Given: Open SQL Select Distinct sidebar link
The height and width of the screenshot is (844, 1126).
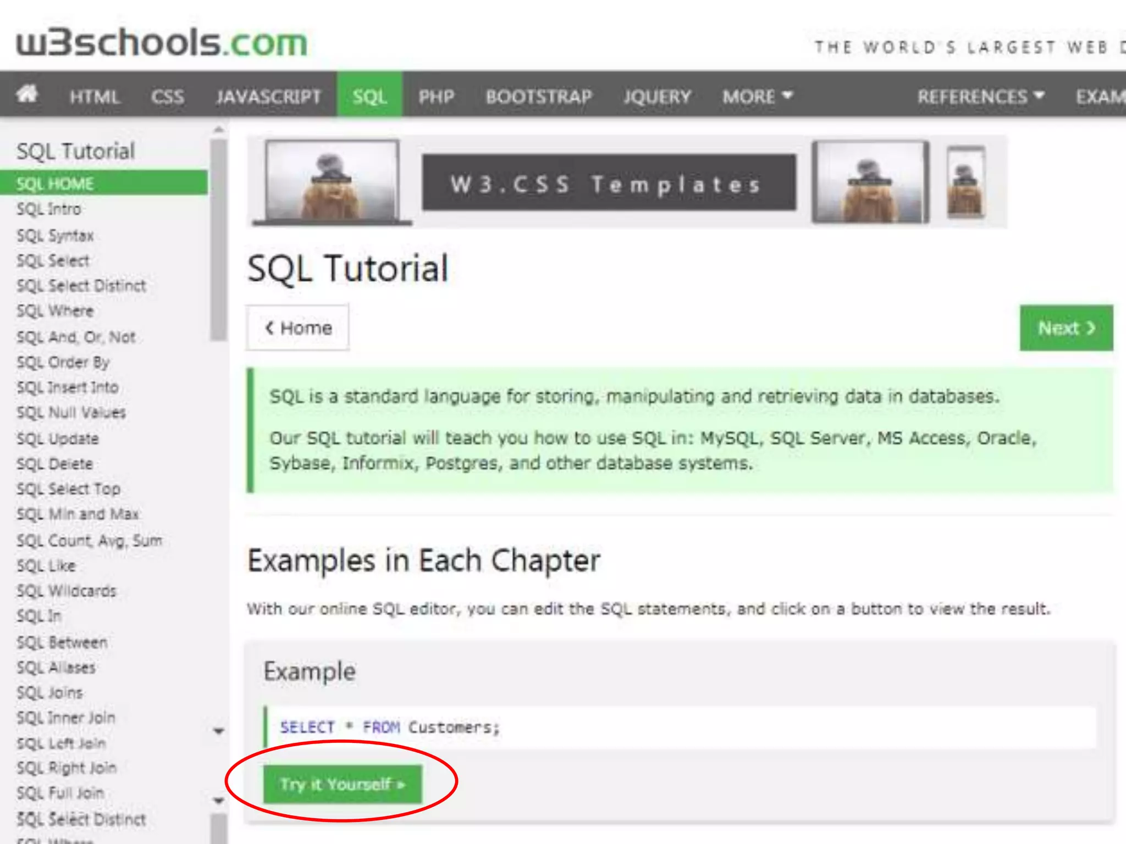Looking at the screenshot, I should pos(81,286).
